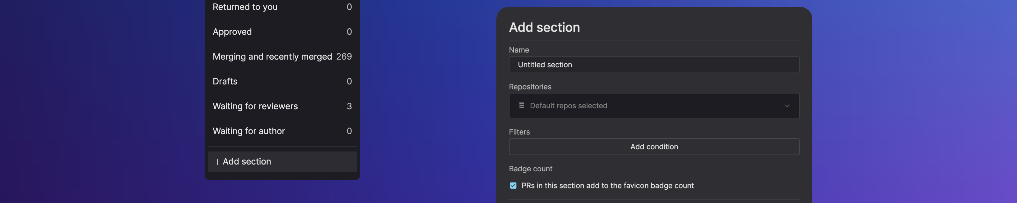The height and width of the screenshot is (203, 1017).
Task: Click the Repositories field label
Action: (x=530, y=87)
